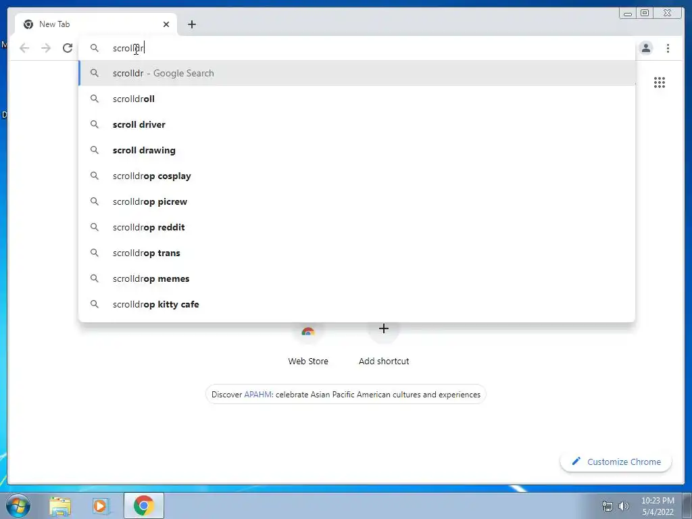Screen dimensions: 692x519
Task: Click the Chrome taskbar icon
Action: pos(144,505)
